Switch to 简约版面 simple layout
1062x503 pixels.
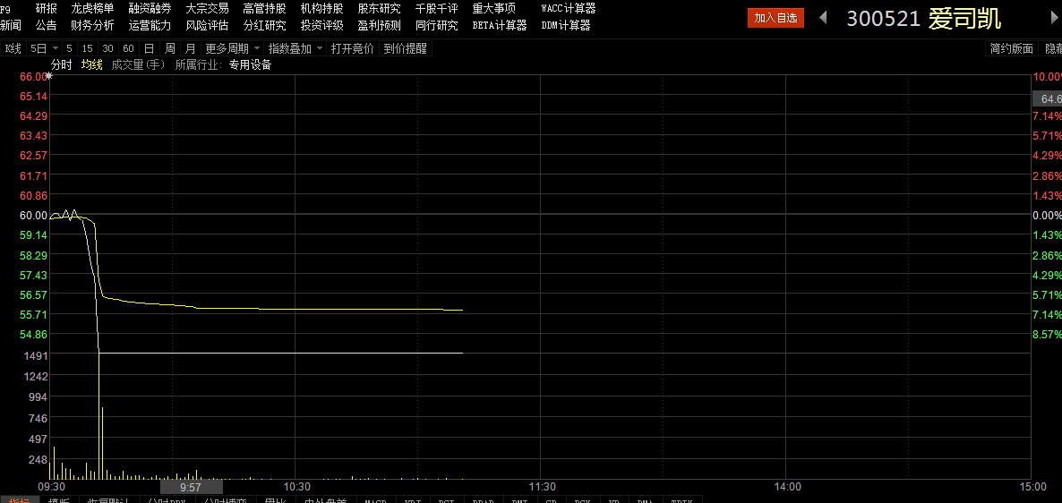1011,48
